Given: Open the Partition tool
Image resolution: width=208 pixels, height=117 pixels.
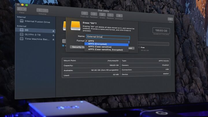Looking at the screenshot, I should (x=94, y=14).
